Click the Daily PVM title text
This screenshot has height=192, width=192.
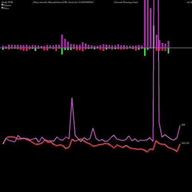pos(7,2)
